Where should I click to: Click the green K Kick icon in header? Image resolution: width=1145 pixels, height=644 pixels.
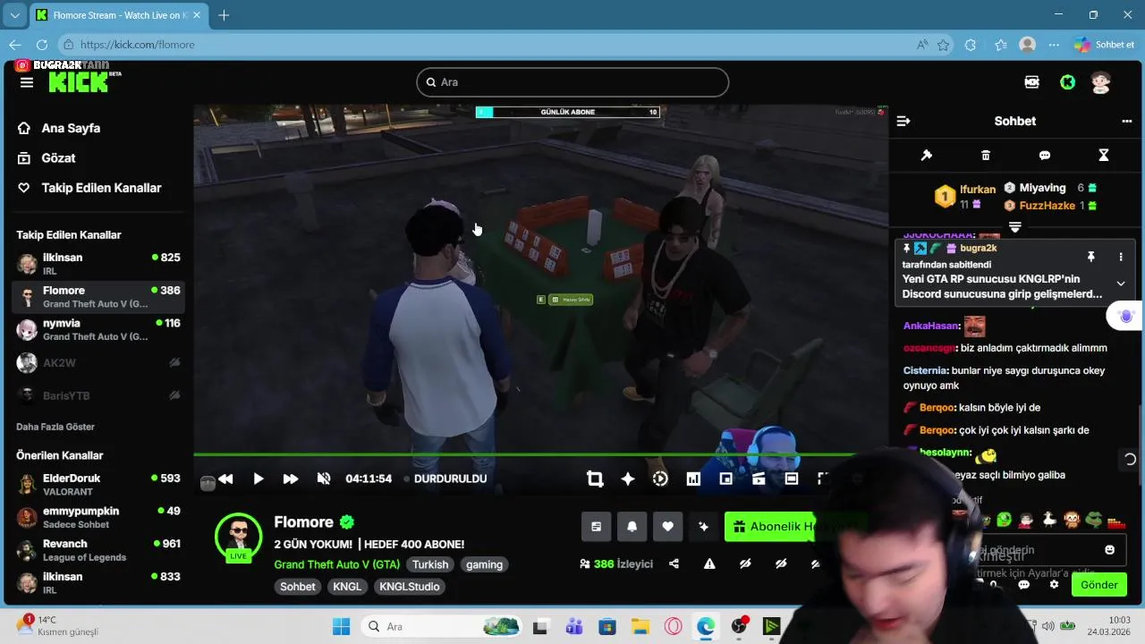(1067, 82)
